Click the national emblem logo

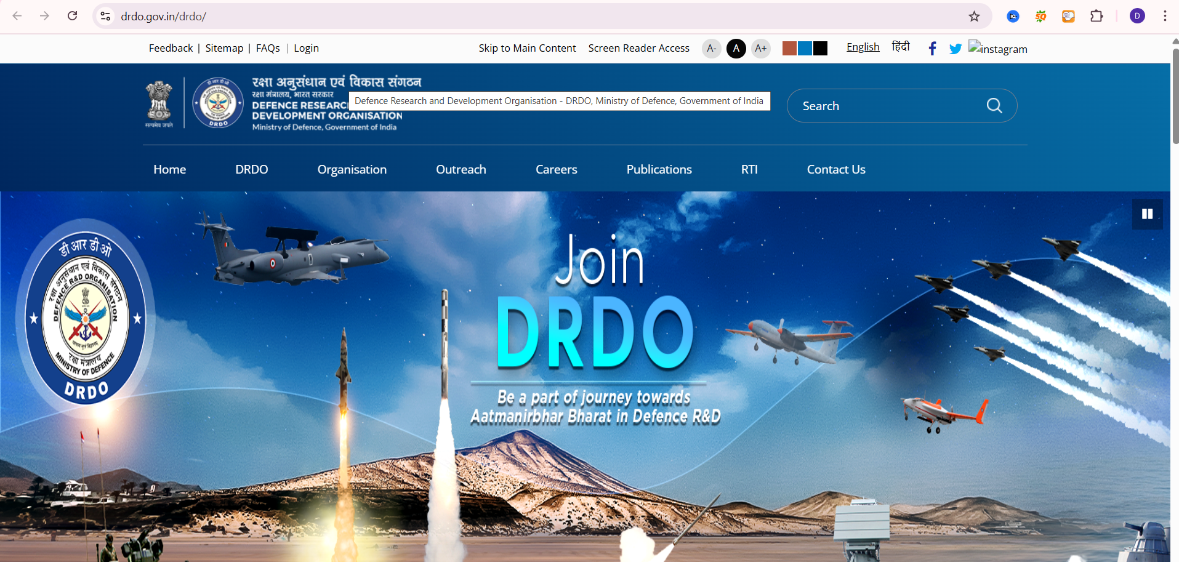point(159,103)
